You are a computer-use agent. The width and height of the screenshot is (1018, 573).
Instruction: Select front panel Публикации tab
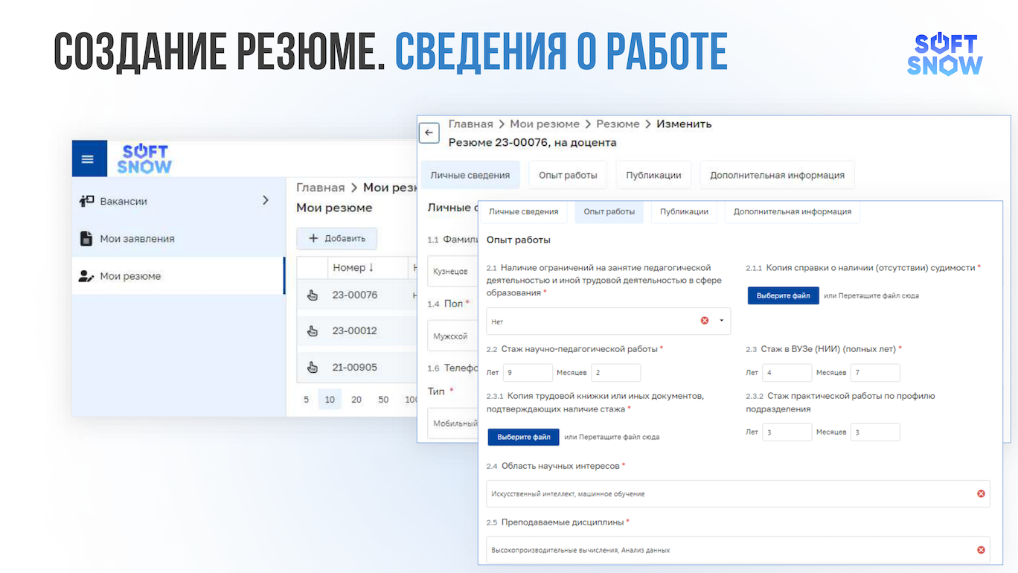tap(684, 211)
